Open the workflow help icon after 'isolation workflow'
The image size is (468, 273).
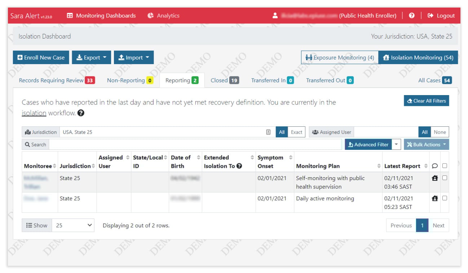[81, 113]
